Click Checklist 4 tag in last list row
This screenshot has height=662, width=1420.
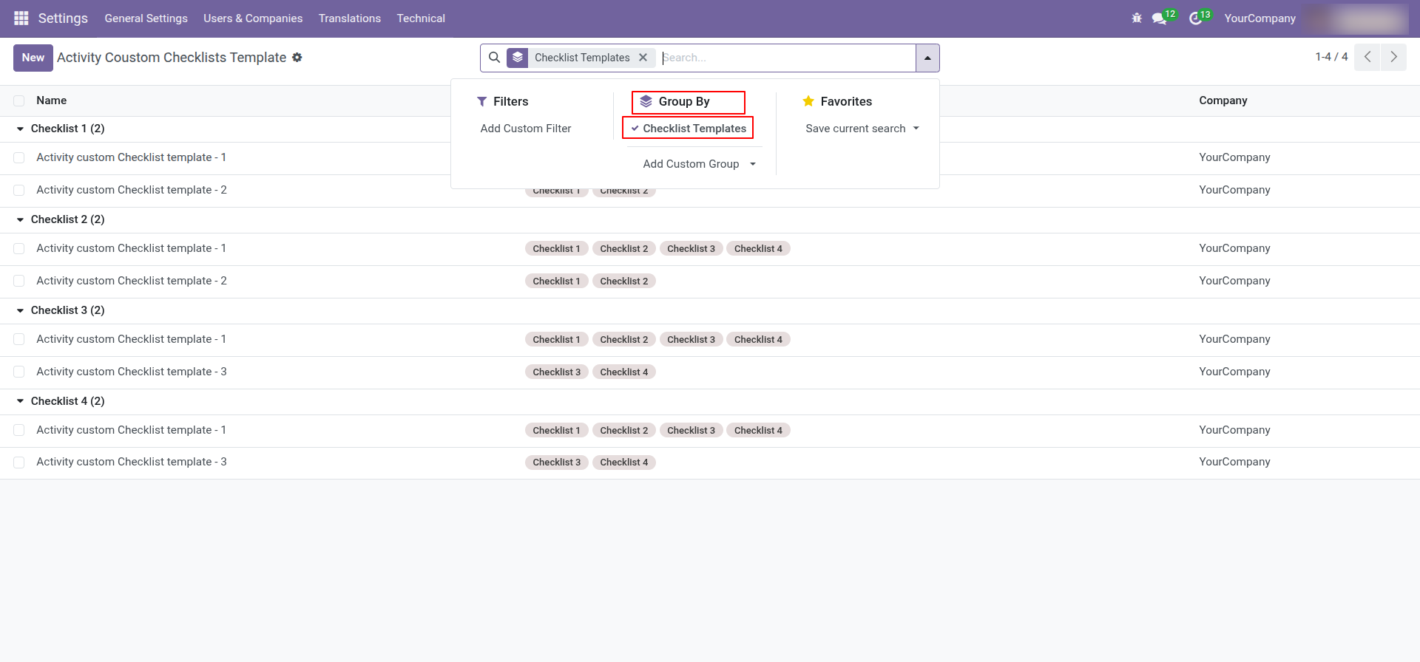pos(623,463)
